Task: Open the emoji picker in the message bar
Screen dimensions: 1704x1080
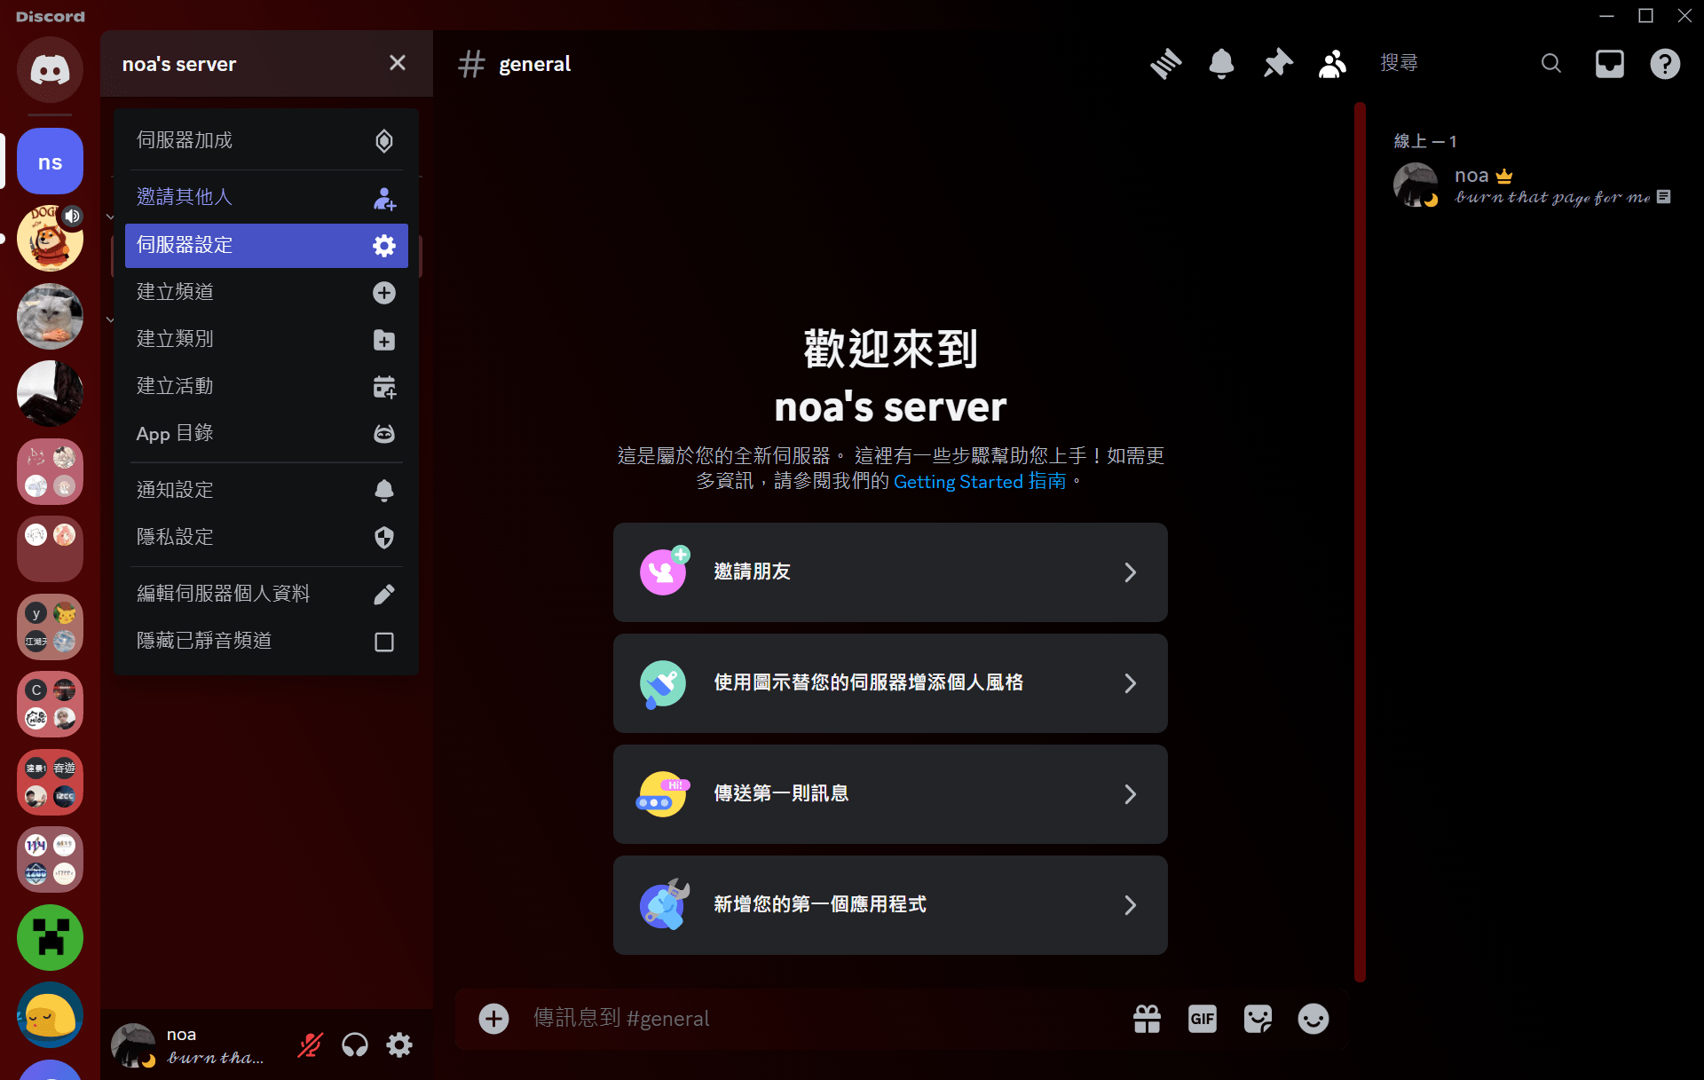Action: point(1313,1019)
